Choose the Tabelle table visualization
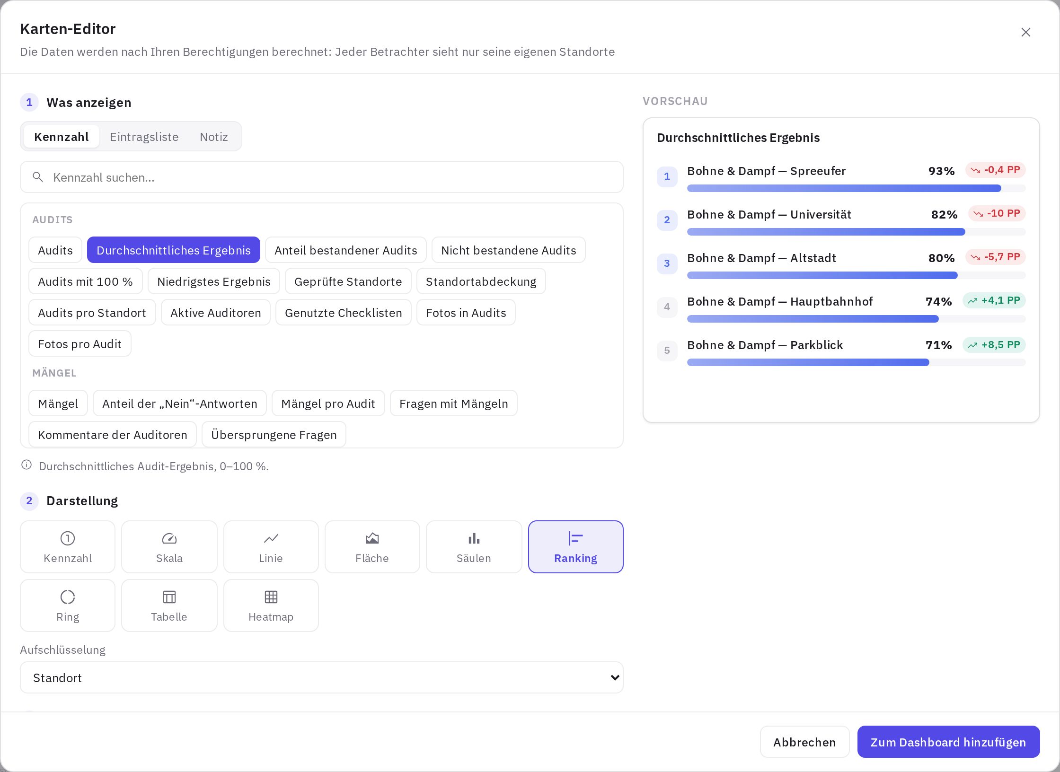The width and height of the screenshot is (1060, 772). tap(169, 605)
